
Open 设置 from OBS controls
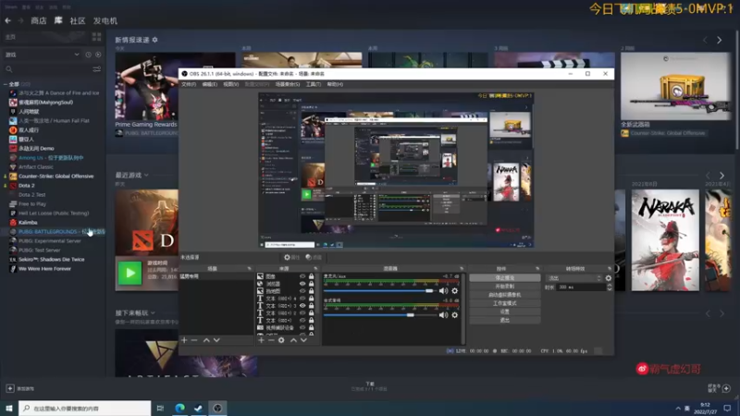[x=505, y=312]
